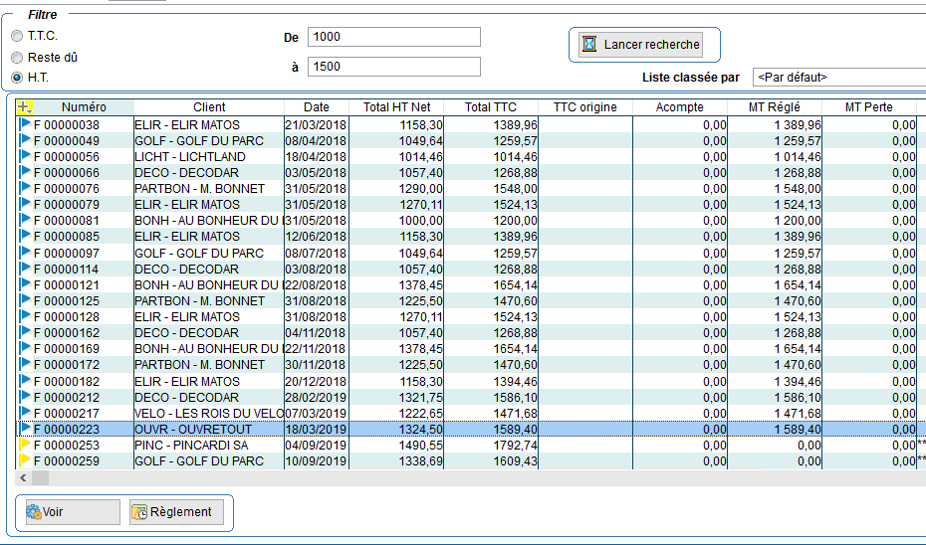Click blue flag of invoice F 00000169

(25, 347)
